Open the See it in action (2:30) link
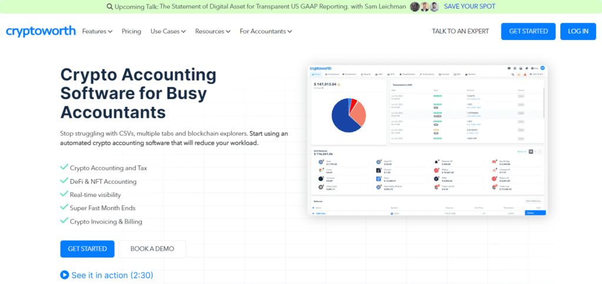This screenshot has height=284, width=602. click(x=112, y=275)
